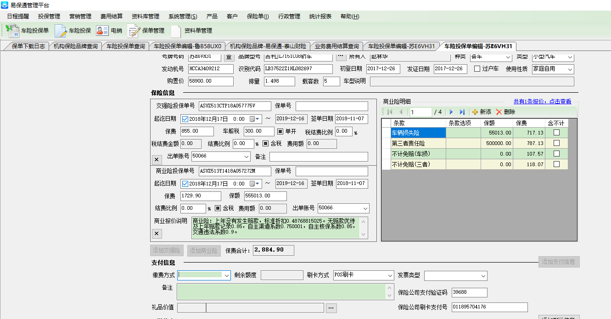
Task: Expand the 缴费方式 dropdown
Action: pyautogui.click(x=226, y=275)
